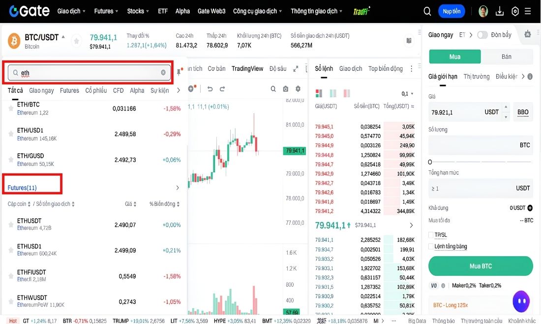The height and width of the screenshot is (324, 541).
Task: Select the Cổ phiếu search tab
Action: point(96,90)
